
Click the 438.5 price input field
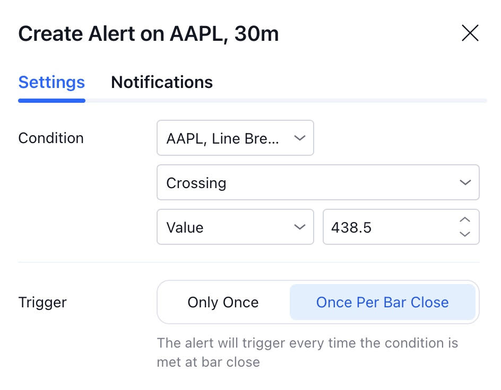(387, 227)
